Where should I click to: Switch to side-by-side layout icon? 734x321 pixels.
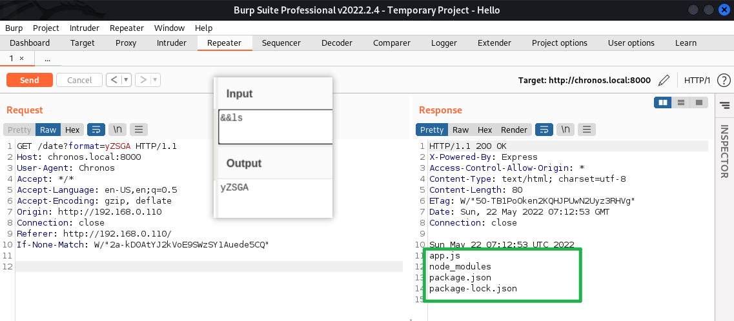662,102
